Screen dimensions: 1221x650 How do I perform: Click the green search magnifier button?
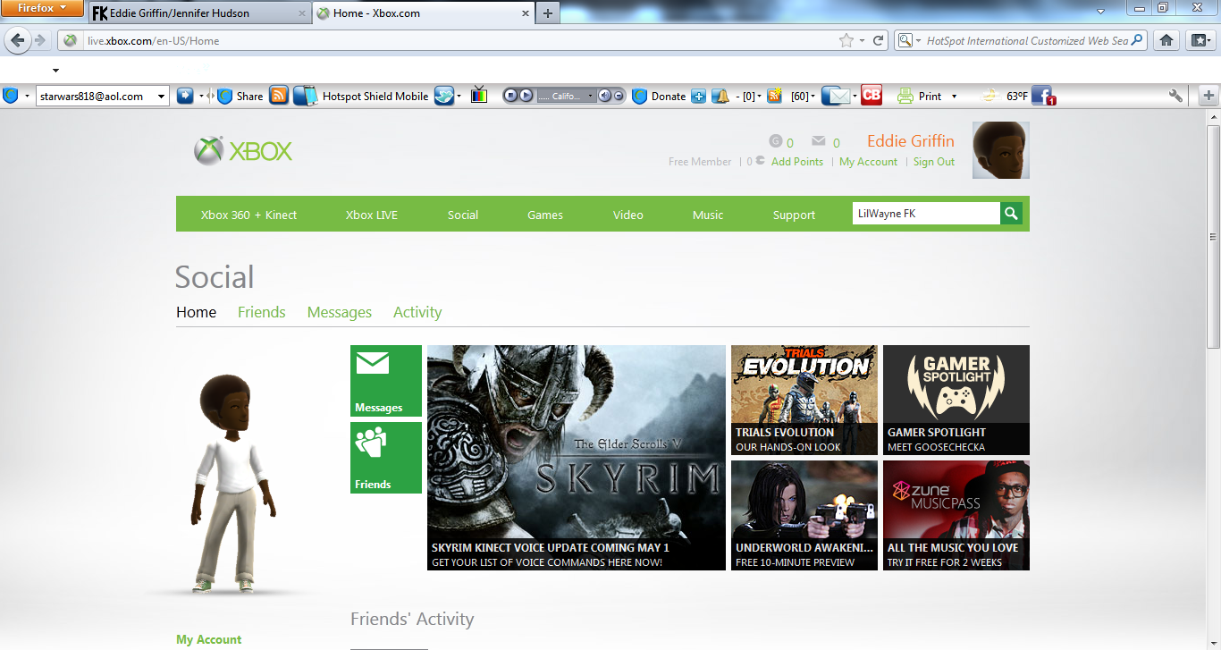[x=1011, y=214]
